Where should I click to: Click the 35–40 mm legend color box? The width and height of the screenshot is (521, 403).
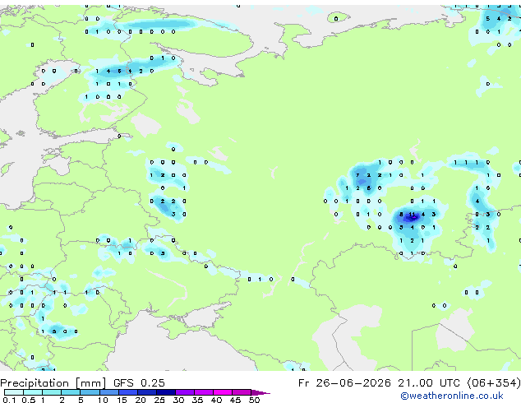click(x=204, y=392)
